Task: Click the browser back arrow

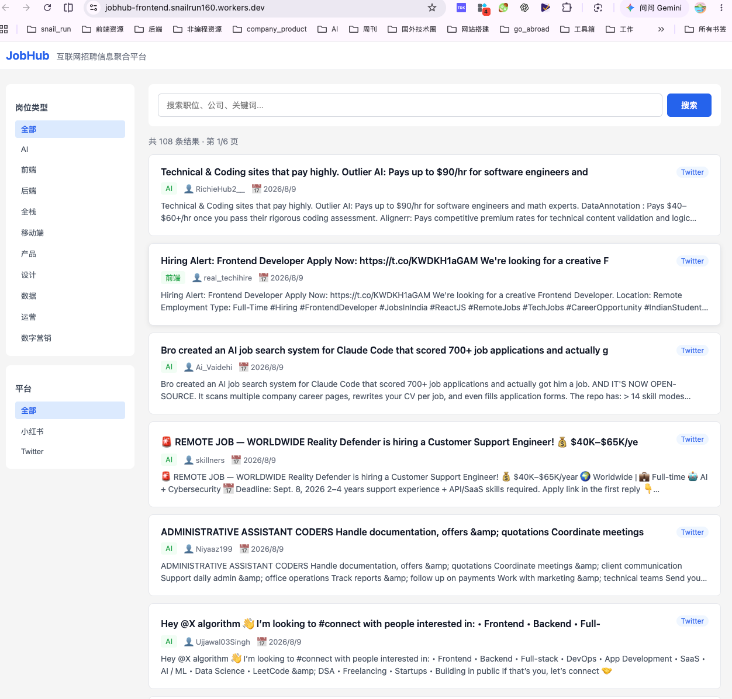Action: (6, 8)
